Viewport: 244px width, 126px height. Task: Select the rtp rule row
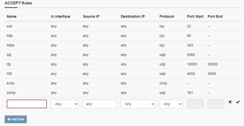(123, 64)
